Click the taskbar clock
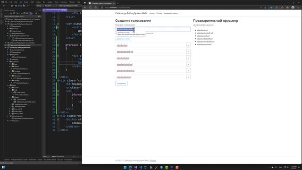 pos(294,167)
